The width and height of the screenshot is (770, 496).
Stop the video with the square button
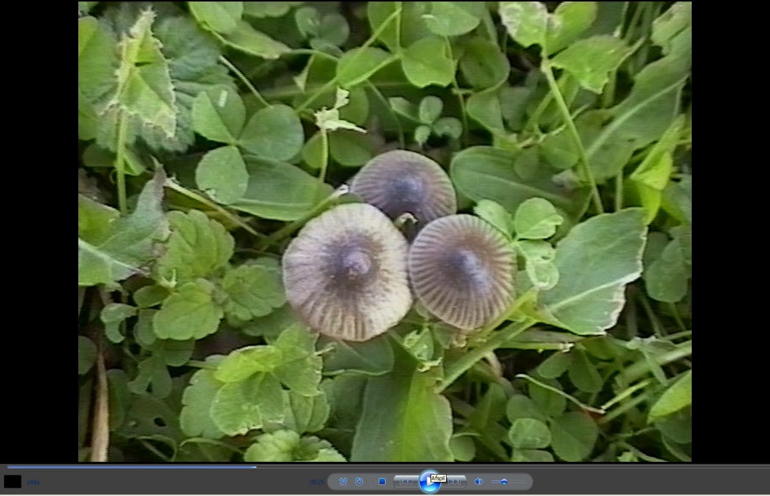(x=382, y=481)
